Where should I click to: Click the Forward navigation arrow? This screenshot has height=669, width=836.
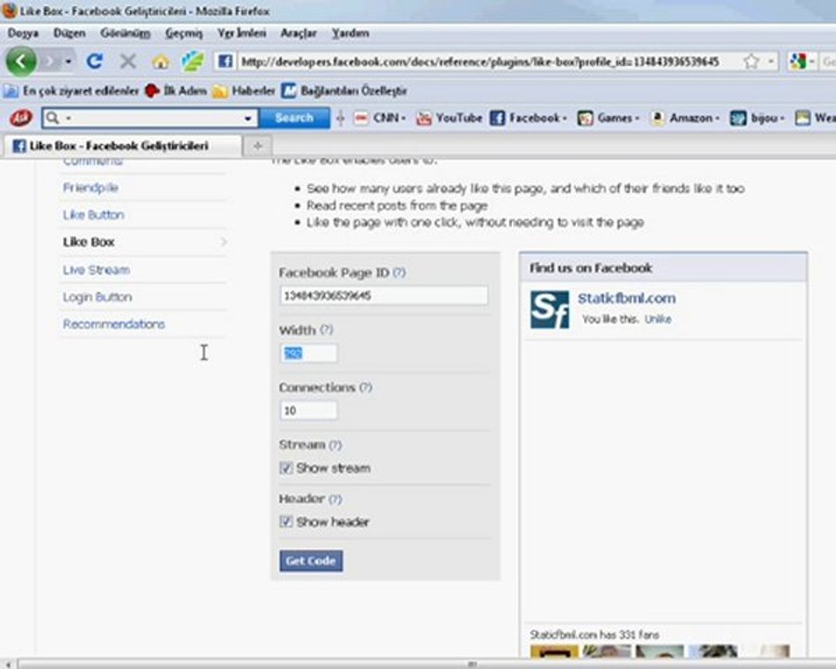(x=51, y=61)
